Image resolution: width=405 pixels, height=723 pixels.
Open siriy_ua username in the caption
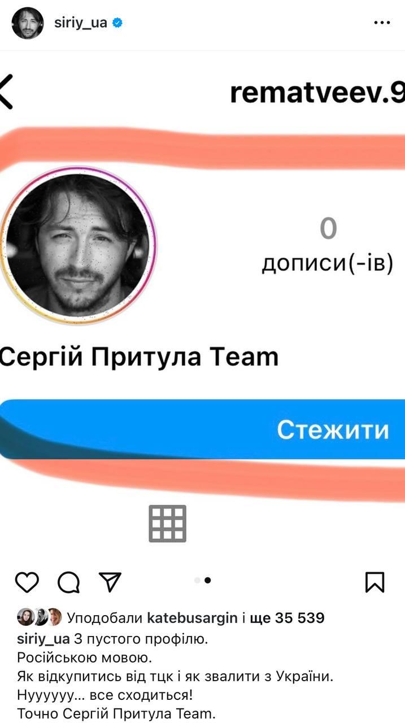tap(43, 639)
